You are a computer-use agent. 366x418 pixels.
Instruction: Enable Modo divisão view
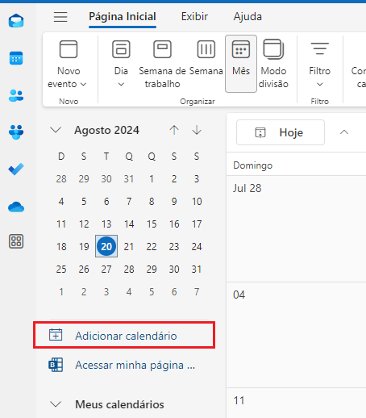tap(273, 64)
